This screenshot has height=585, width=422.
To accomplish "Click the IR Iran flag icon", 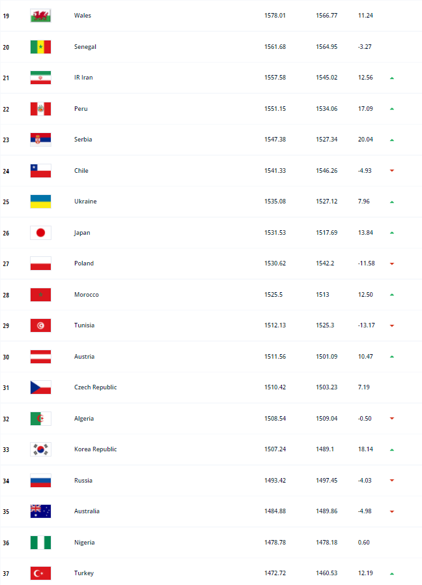I will coord(40,78).
